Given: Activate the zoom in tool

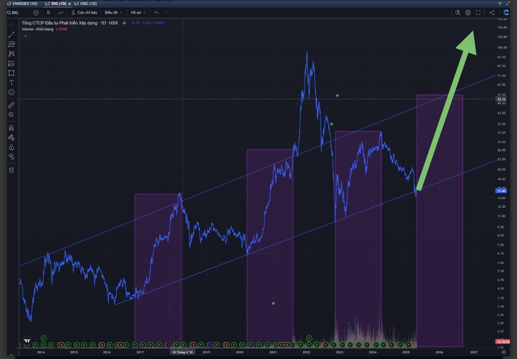Looking at the screenshot, I should point(11,115).
